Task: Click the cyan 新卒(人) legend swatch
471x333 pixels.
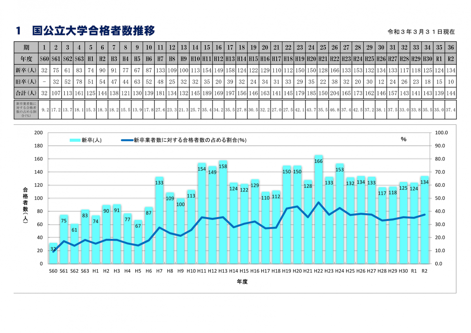Action: pos(75,140)
